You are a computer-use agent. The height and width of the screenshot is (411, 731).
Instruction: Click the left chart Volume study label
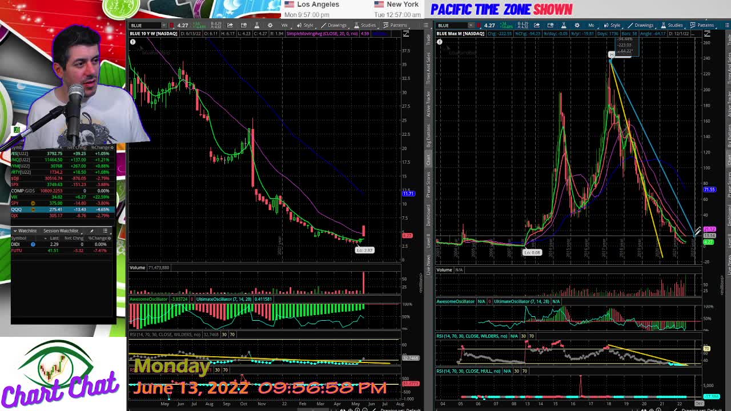pyautogui.click(x=137, y=268)
